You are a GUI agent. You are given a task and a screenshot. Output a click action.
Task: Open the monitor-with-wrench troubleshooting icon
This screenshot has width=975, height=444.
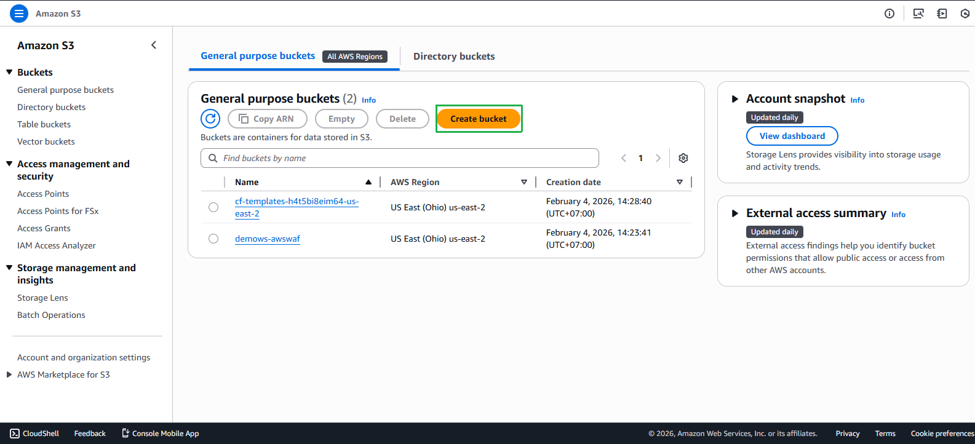click(918, 14)
